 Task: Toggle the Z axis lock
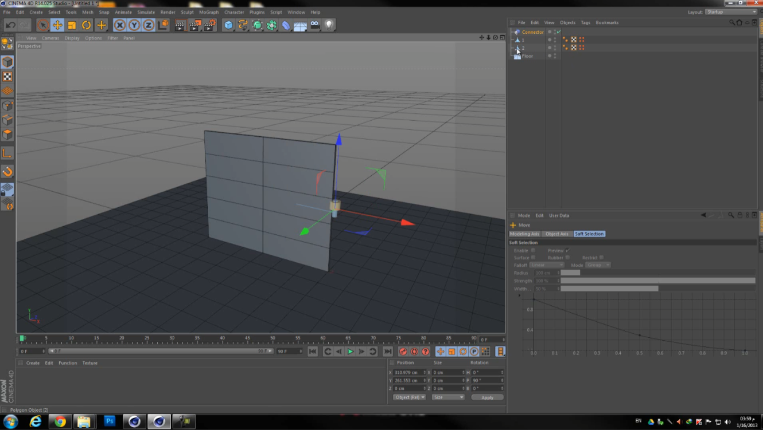149,25
